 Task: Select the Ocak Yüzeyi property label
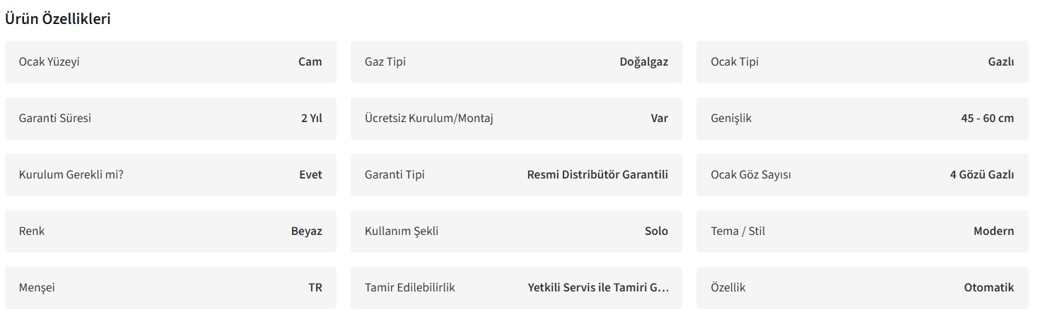[49, 61]
